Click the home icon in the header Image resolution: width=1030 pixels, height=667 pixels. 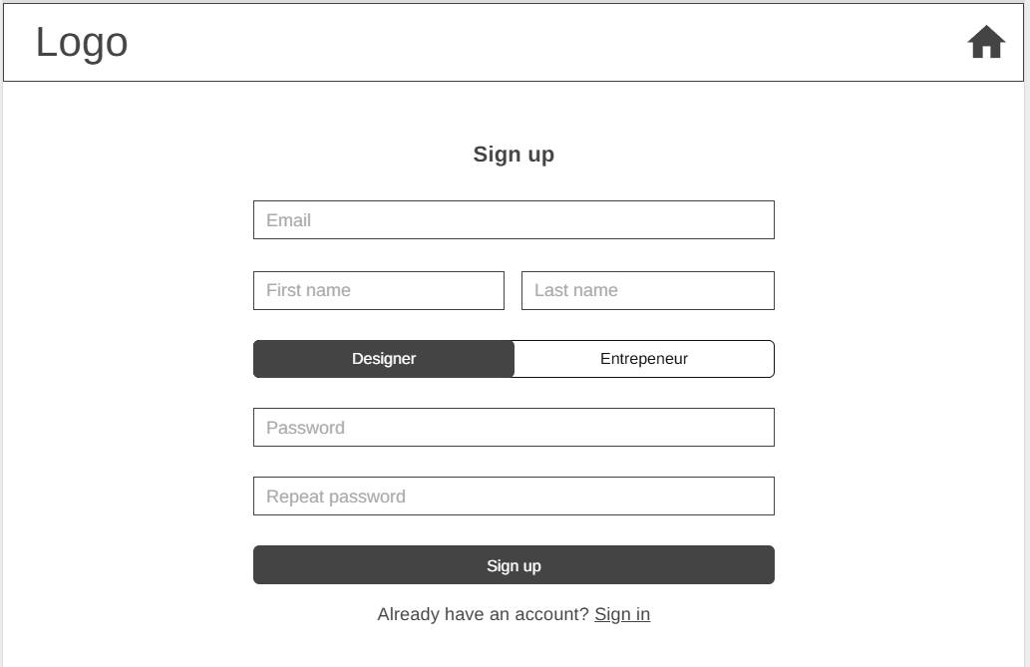click(x=985, y=43)
